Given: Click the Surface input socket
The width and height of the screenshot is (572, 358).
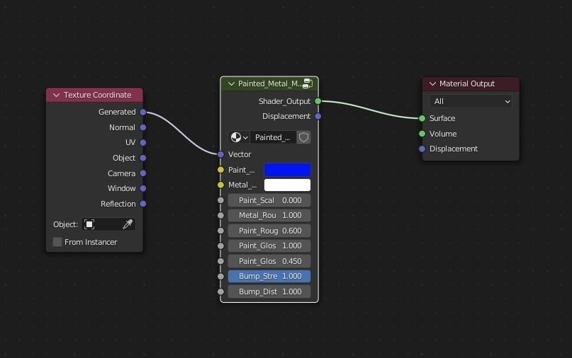Looking at the screenshot, I should pos(422,118).
